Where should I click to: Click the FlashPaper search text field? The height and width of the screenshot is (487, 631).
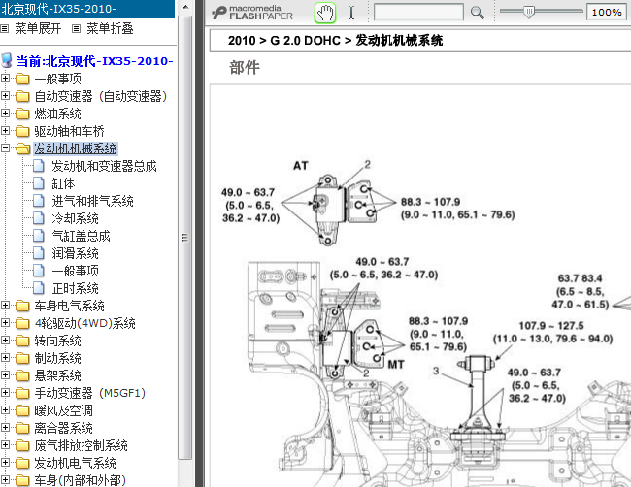click(x=418, y=12)
